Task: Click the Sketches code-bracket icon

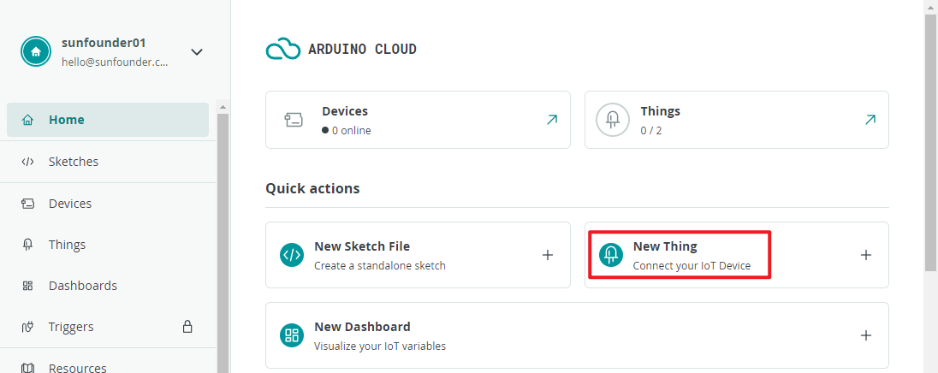Action: pos(27,162)
